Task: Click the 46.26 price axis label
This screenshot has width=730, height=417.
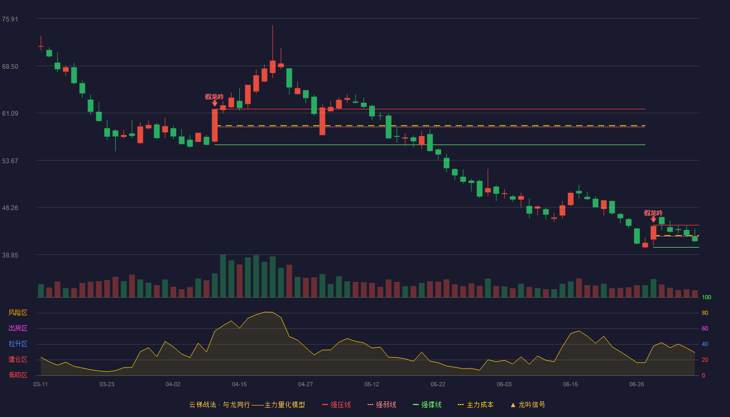Action: [10, 208]
